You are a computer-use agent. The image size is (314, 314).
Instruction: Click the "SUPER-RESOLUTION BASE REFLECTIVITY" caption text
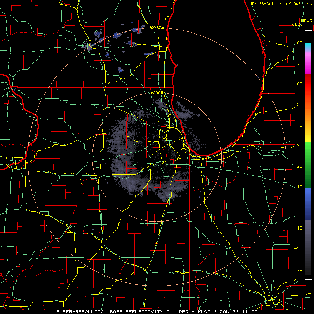[110, 312]
